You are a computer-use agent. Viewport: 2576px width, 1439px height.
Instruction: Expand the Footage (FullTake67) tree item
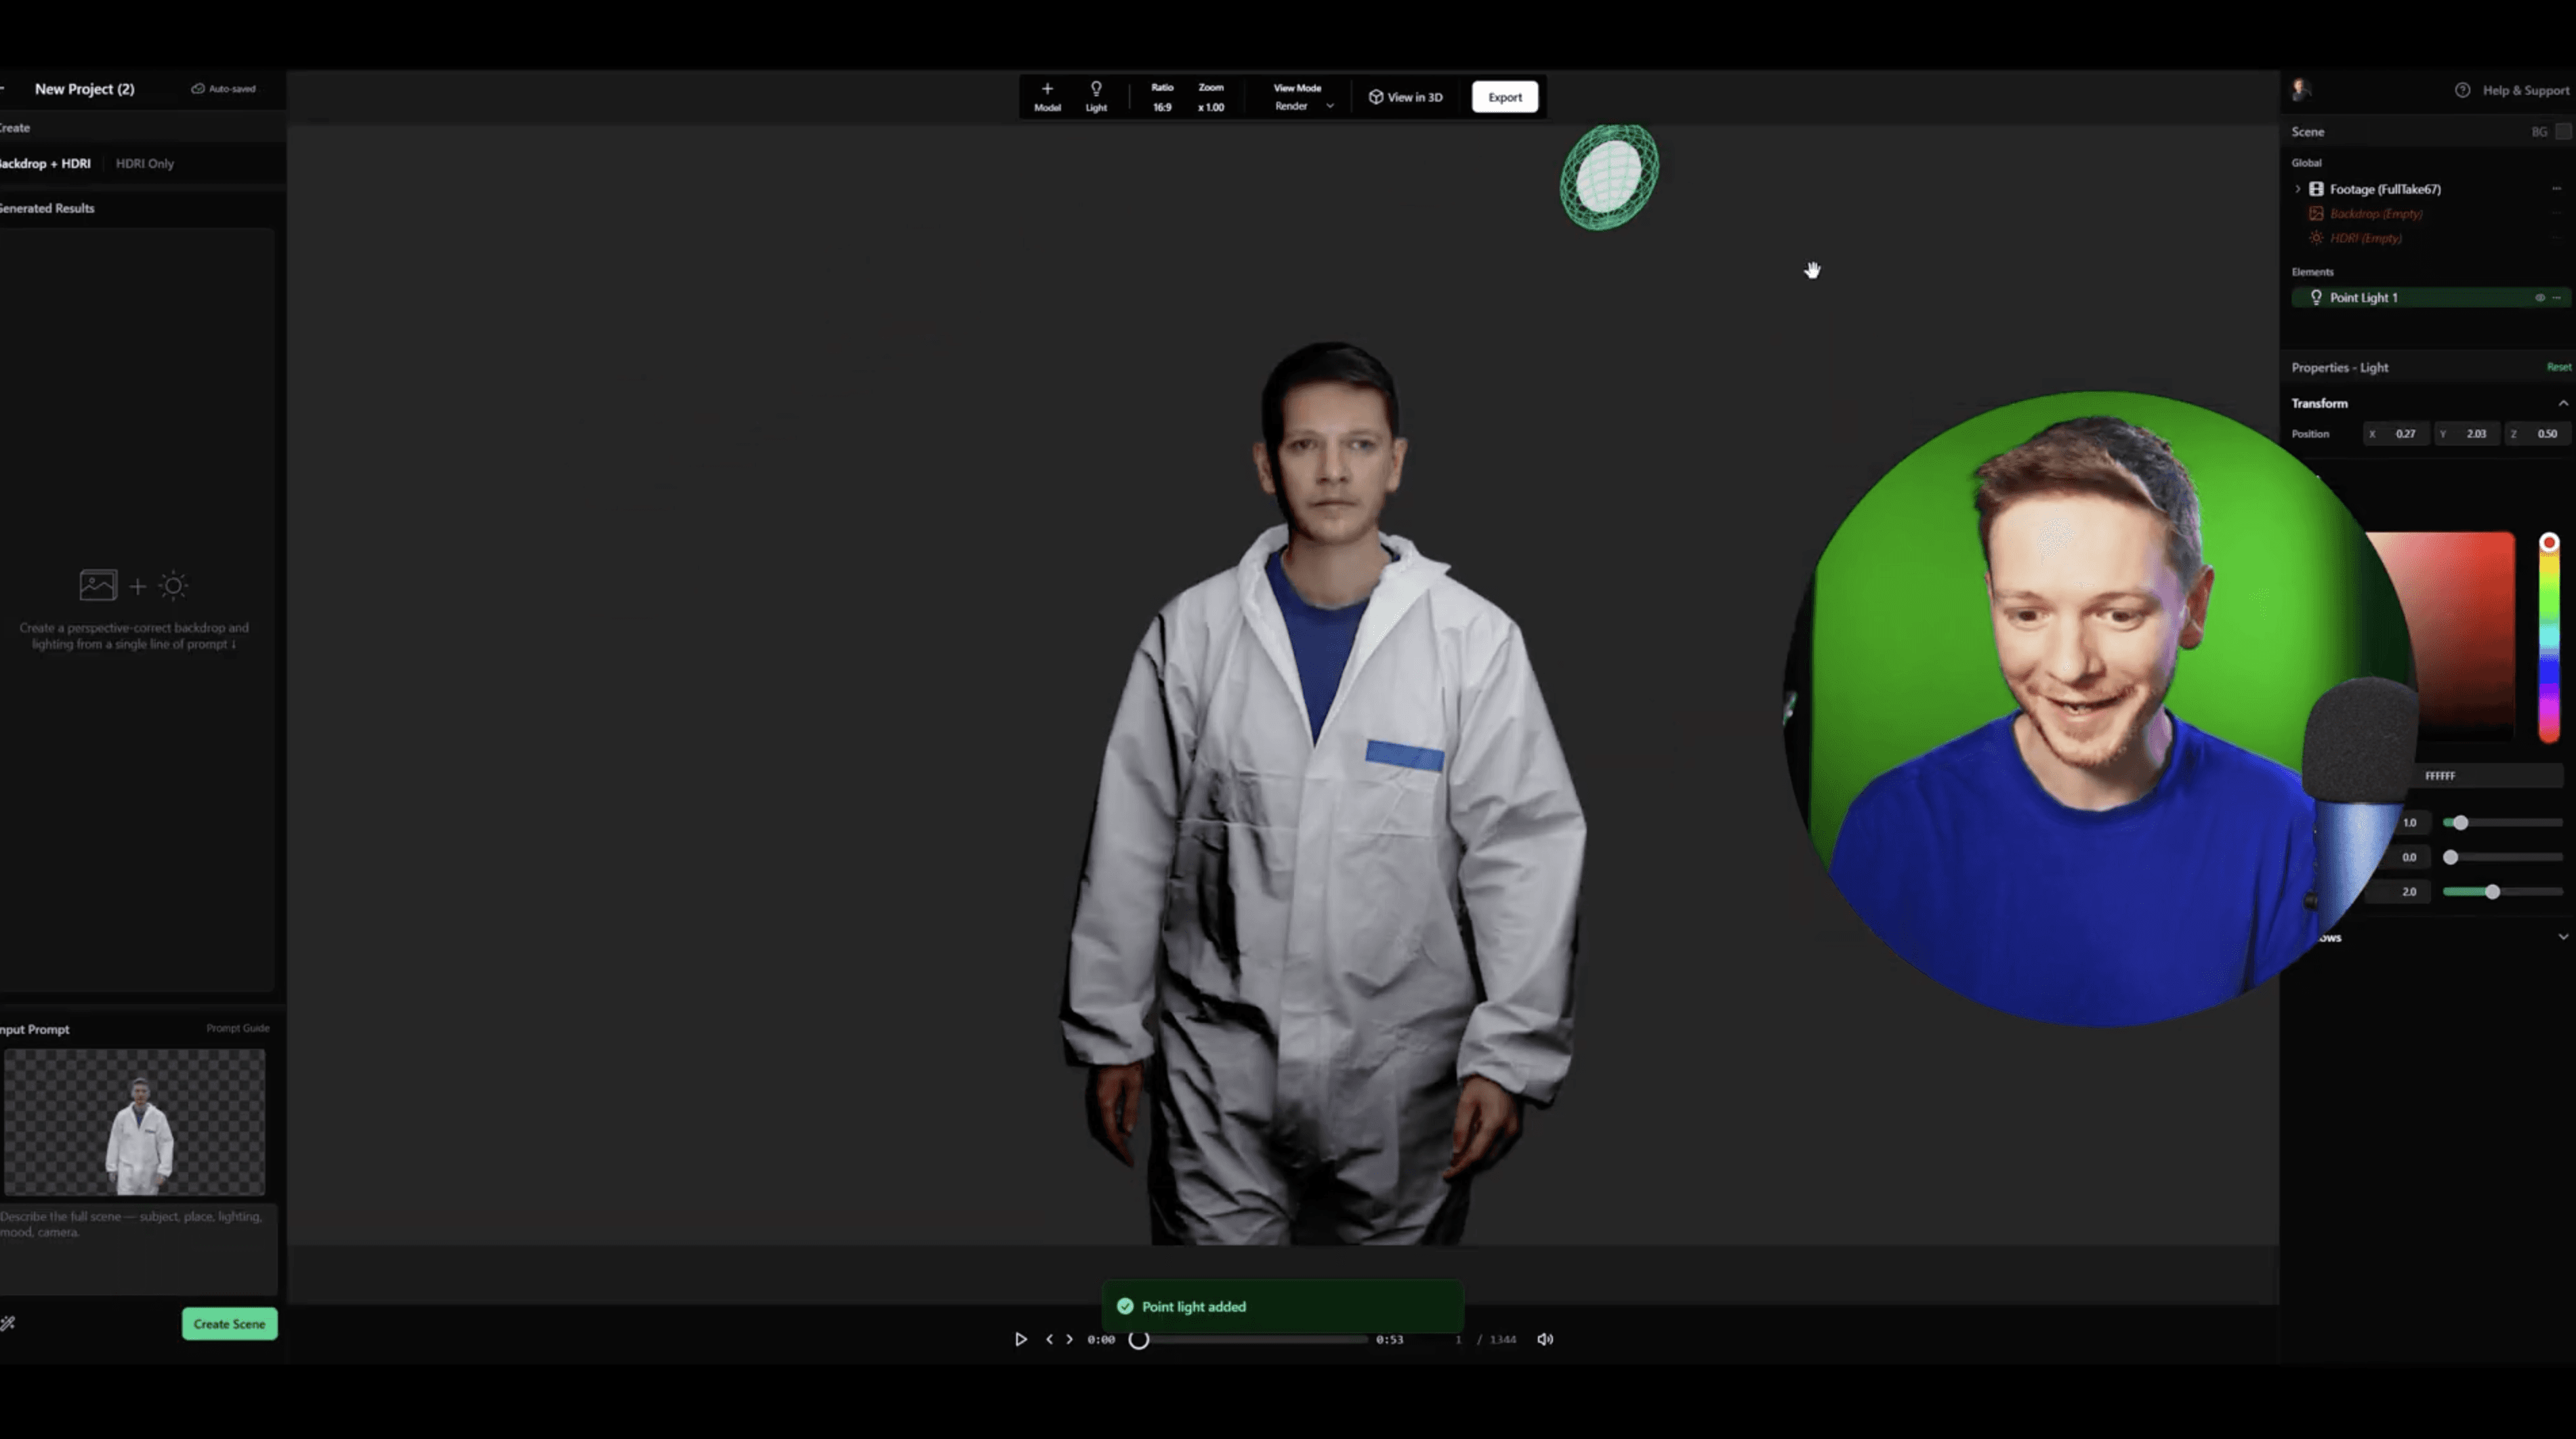pyautogui.click(x=2298, y=189)
